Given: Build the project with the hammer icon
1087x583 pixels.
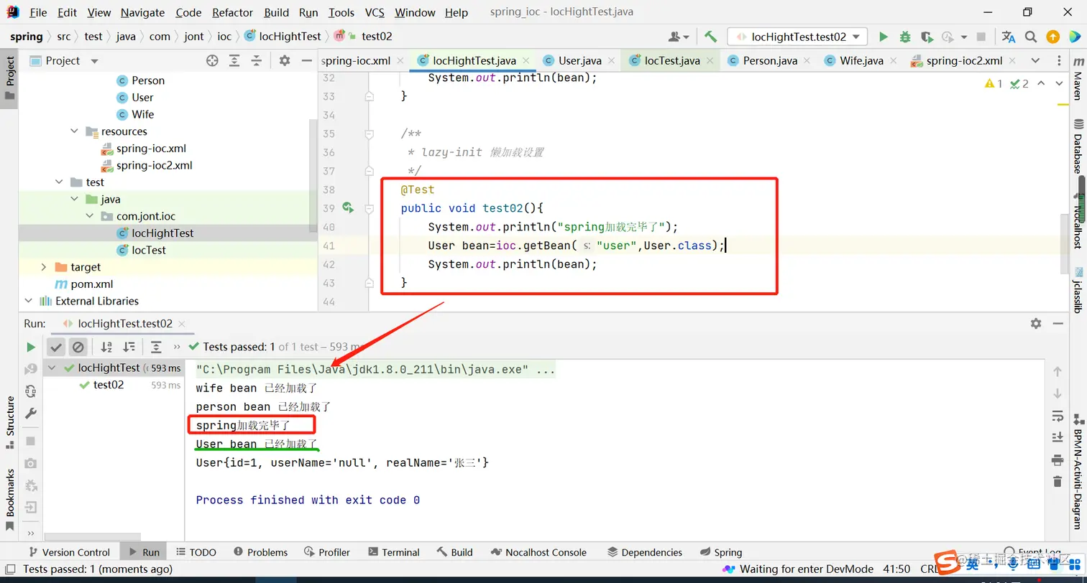Looking at the screenshot, I should point(710,37).
